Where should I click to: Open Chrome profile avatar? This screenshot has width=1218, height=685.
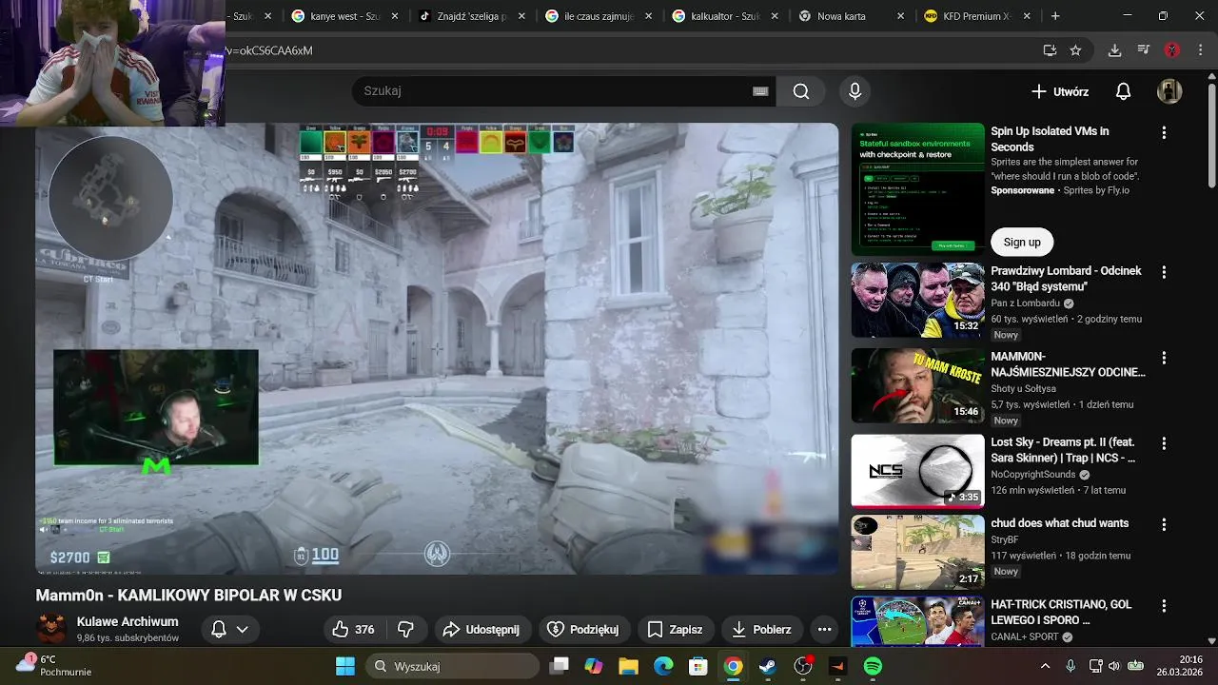[x=1172, y=50]
